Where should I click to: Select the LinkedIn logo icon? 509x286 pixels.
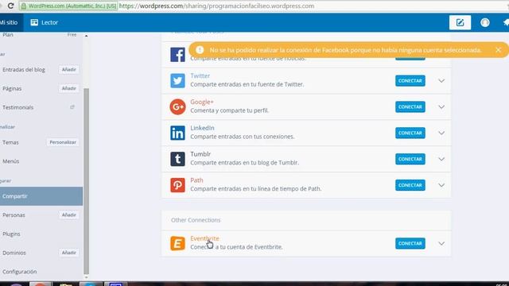177,133
